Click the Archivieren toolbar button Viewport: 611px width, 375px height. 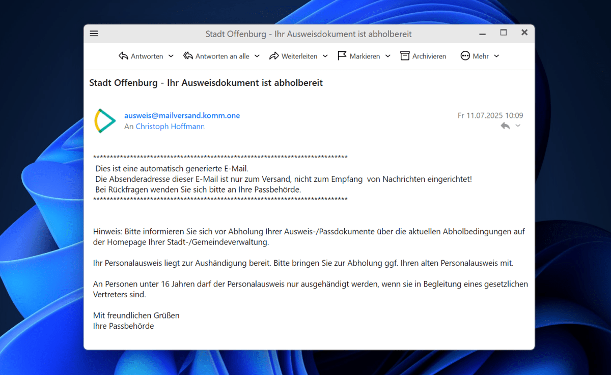(x=424, y=56)
